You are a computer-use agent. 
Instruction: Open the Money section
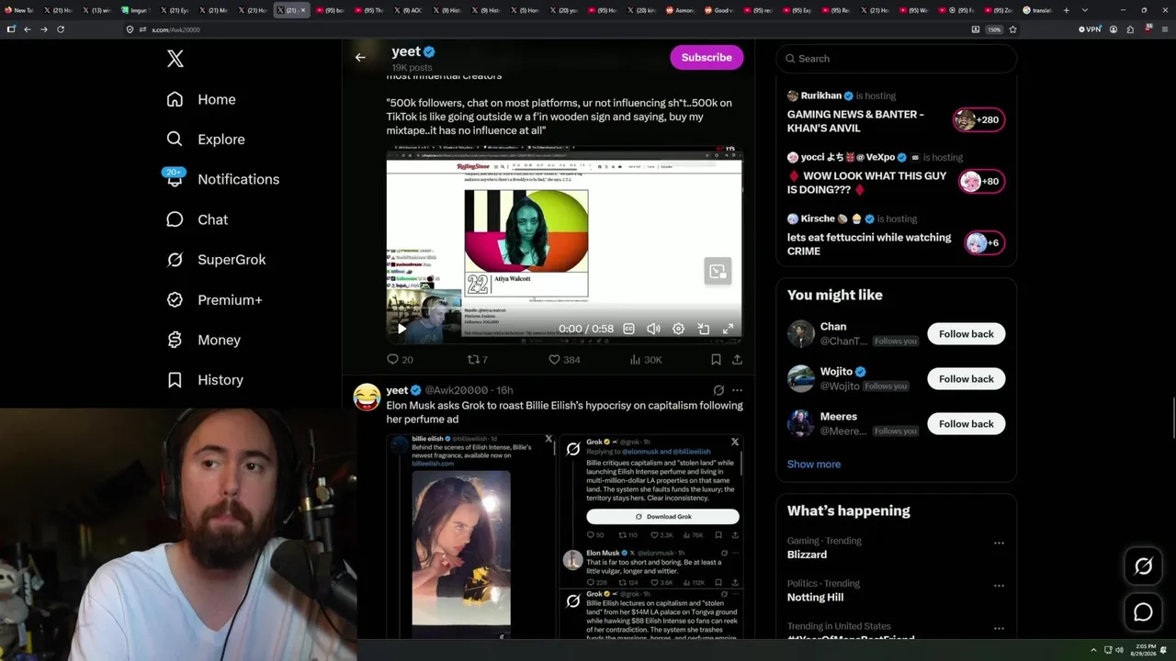coord(203,340)
